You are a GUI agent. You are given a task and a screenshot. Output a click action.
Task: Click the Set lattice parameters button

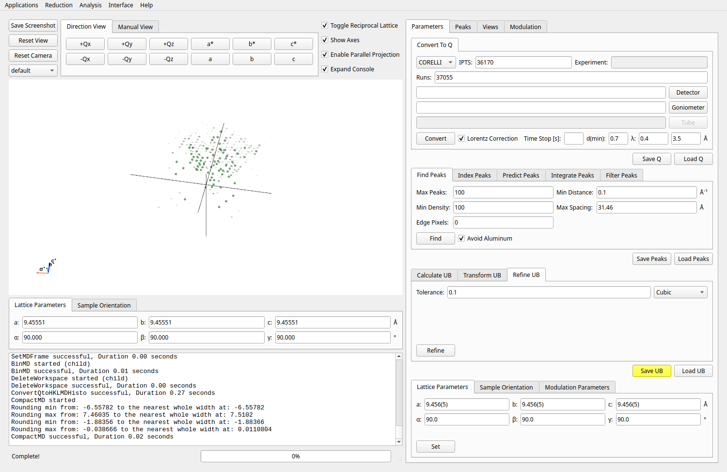tap(436, 446)
